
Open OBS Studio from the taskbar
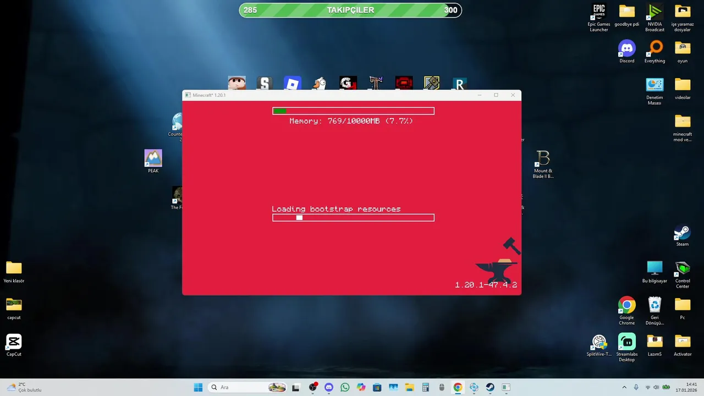[313, 387]
